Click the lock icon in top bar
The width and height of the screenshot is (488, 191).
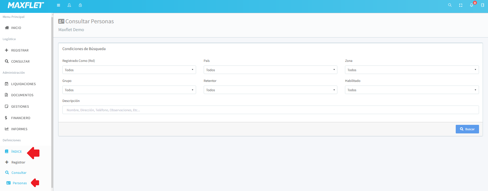pyautogui.click(x=80, y=5)
